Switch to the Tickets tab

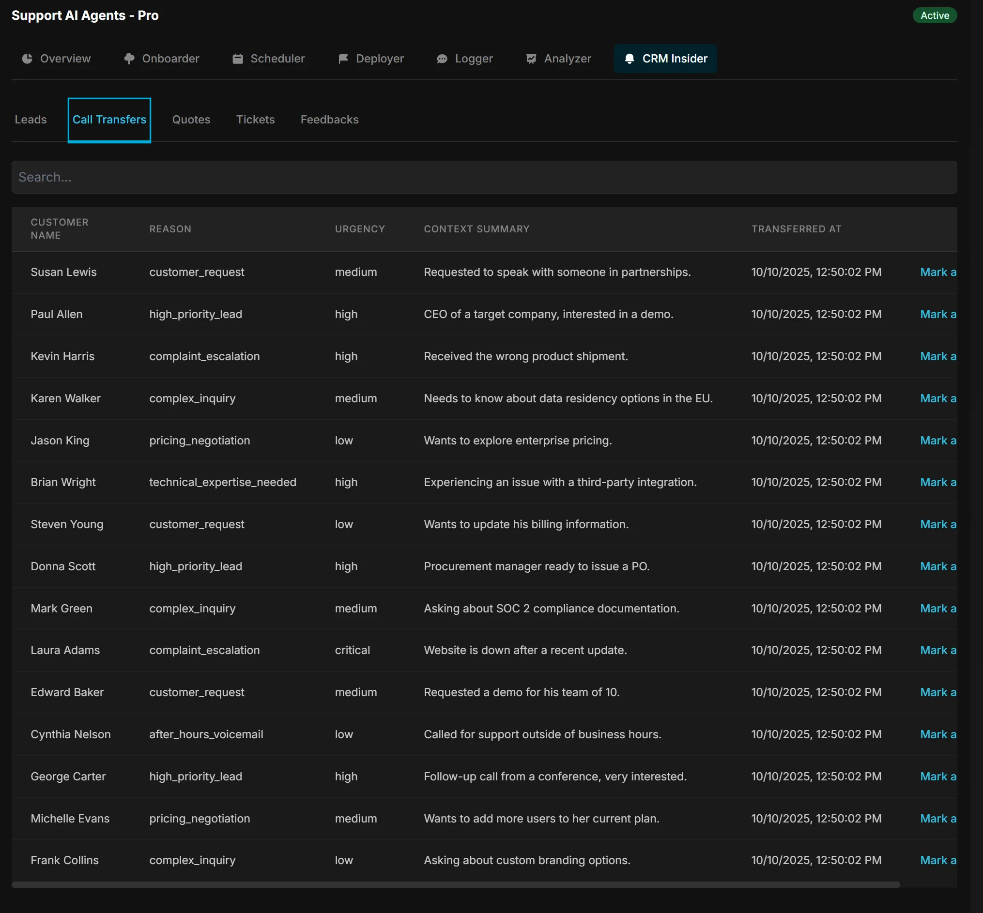click(x=255, y=120)
